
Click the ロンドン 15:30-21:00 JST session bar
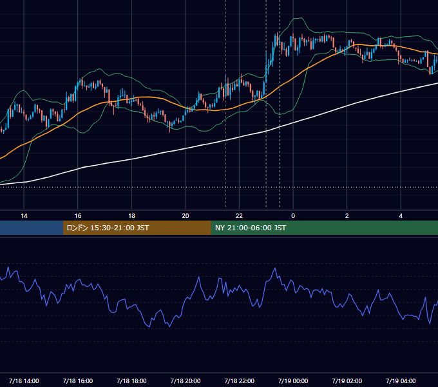(x=137, y=228)
